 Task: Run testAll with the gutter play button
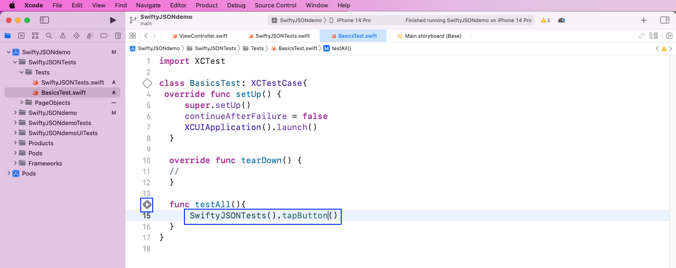point(147,205)
